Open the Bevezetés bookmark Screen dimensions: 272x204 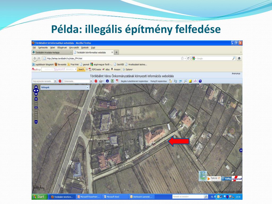61,65
